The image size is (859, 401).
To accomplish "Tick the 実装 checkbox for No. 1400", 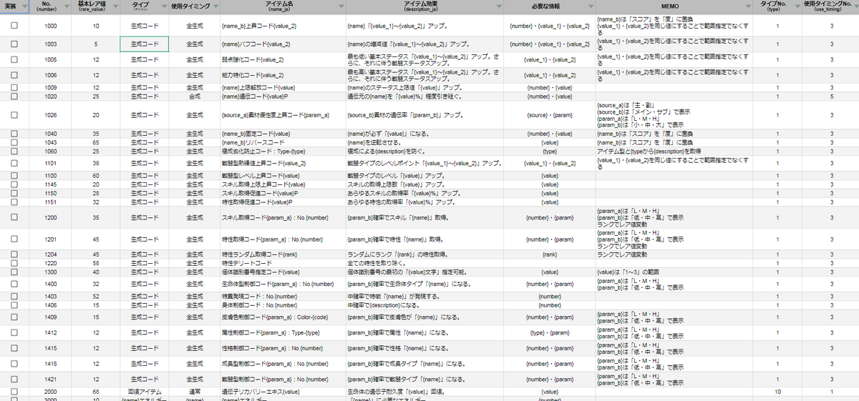I will tap(14, 284).
